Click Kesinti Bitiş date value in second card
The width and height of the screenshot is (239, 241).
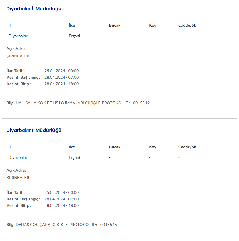click(x=62, y=205)
